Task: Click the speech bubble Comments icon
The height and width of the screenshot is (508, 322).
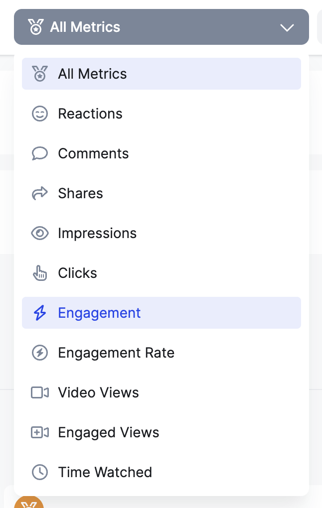Action: pyautogui.click(x=39, y=153)
